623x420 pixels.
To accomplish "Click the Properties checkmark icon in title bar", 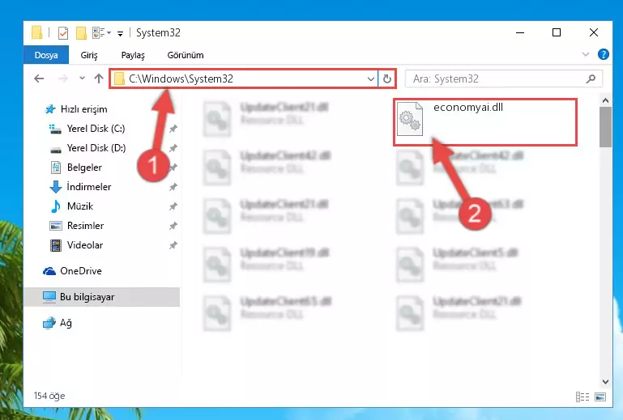I will click(62, 33).
